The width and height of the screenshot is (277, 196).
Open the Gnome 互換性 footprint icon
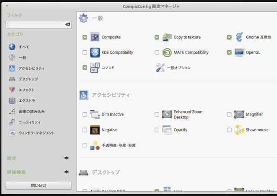239,37
